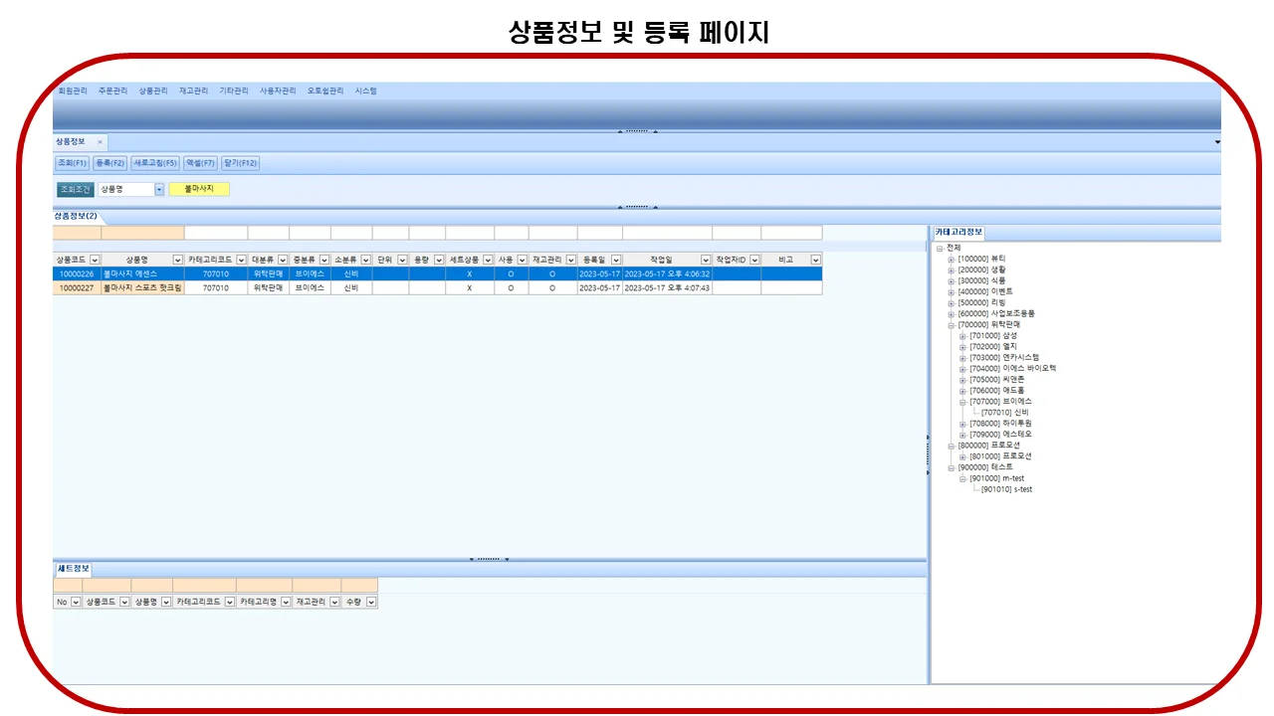The image size is (1274, 716).
Task: Open the 재고관리 menu
Action: point(194,90)
